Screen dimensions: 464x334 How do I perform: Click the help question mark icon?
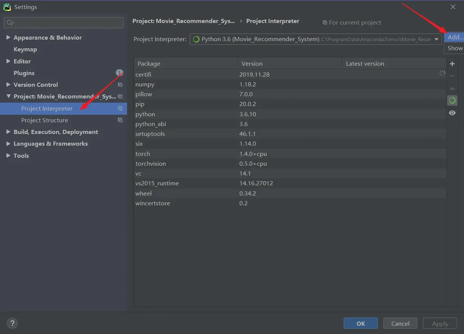12,323
